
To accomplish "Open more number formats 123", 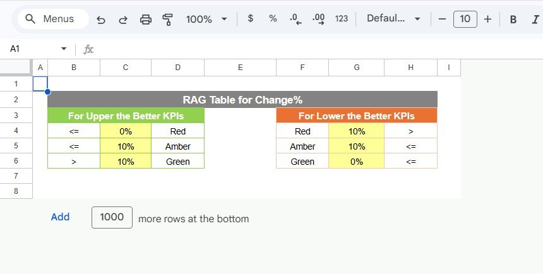I will tap(342, 19).
